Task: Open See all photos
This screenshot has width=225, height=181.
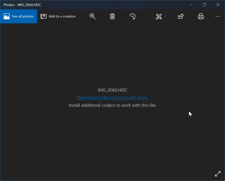Action: (x=19, y=16)
